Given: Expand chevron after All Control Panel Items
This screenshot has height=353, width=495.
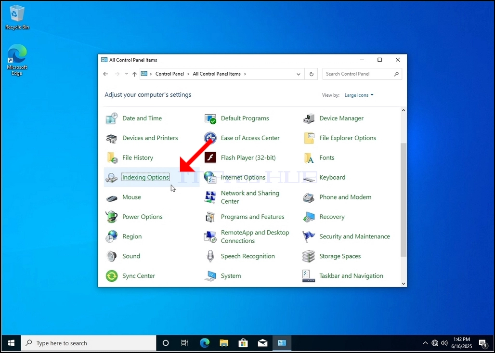Looking at the screenshot, I should (x=245, y=74).
